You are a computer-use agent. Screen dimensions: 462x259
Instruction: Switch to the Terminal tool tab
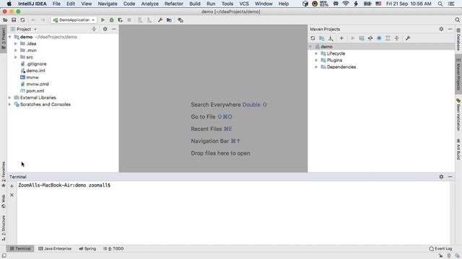point(20,248)
